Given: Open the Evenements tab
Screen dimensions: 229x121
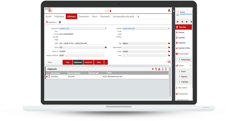Looking at the screenshot, I should point(84,16).
